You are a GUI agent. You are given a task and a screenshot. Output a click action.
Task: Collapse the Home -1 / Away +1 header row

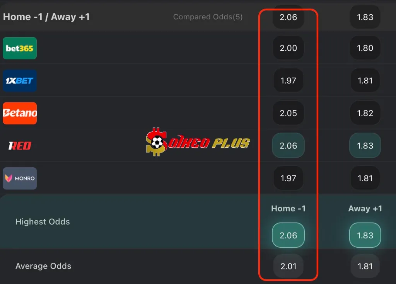click(x=198, y=17)
